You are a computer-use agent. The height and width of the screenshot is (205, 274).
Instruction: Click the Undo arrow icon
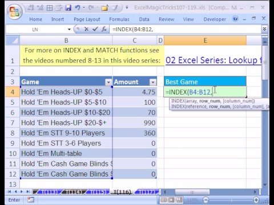click(77, 8)
